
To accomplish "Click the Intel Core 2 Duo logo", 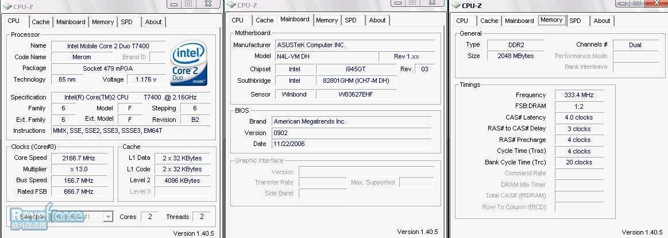I will pyautogui.click(x=189, y=63).
